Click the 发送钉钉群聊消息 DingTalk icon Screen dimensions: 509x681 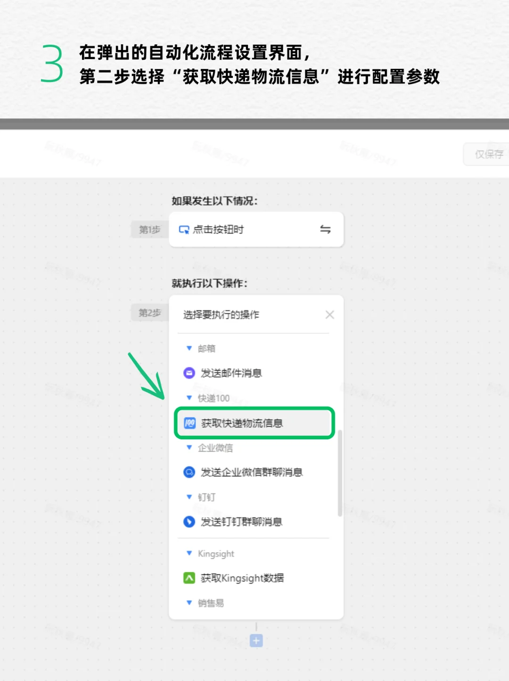[x=189, y=522]
